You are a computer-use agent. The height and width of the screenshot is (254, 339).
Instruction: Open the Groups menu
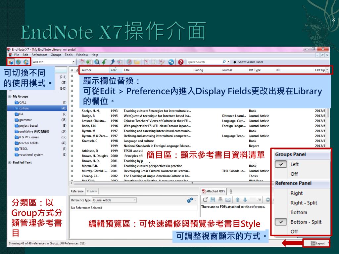[56, 55]
